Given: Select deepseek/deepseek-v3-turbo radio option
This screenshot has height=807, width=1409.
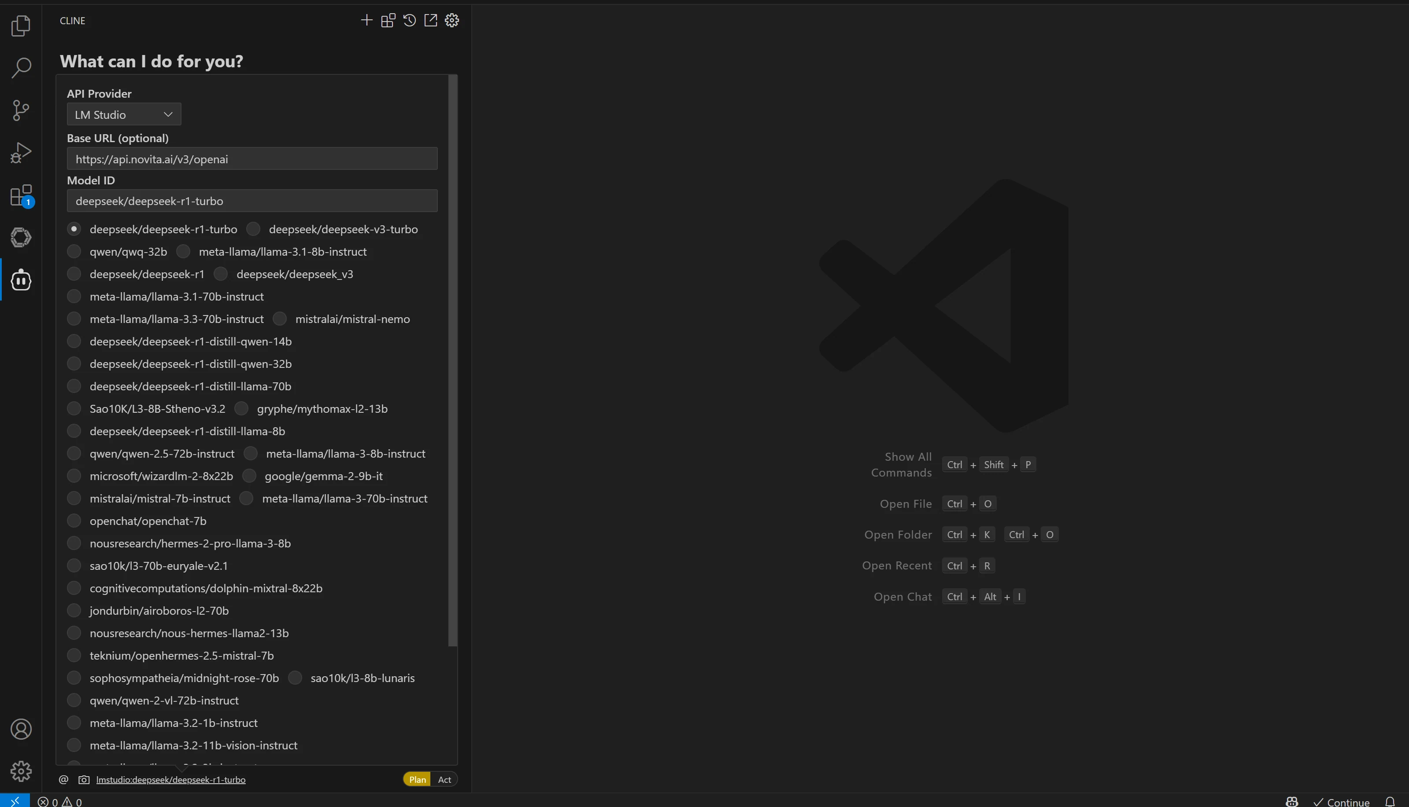Looking at the screenshot, I should 253,229.
